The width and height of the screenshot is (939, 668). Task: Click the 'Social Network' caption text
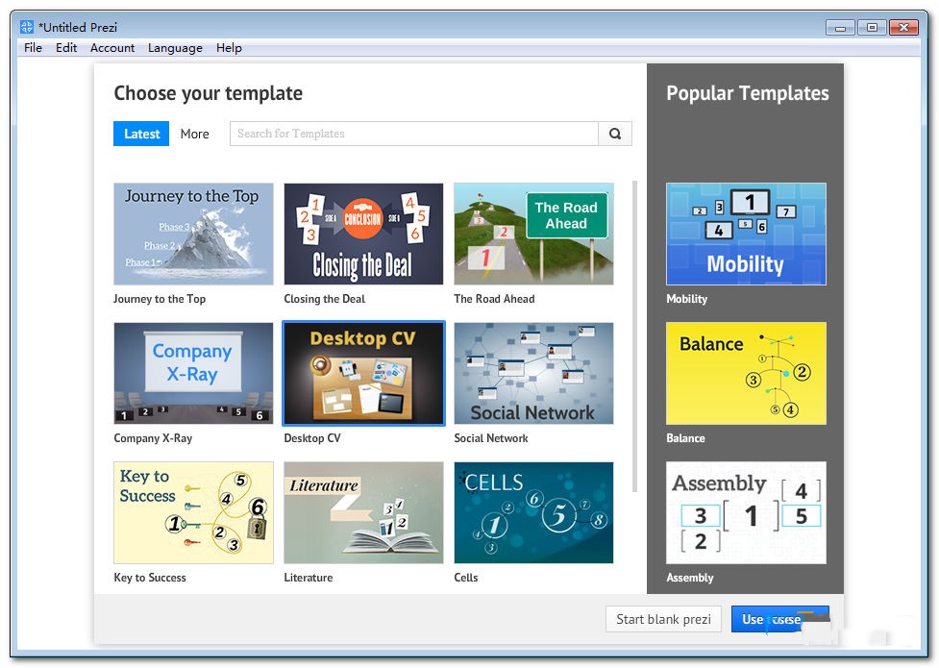[x=490, y=438]
